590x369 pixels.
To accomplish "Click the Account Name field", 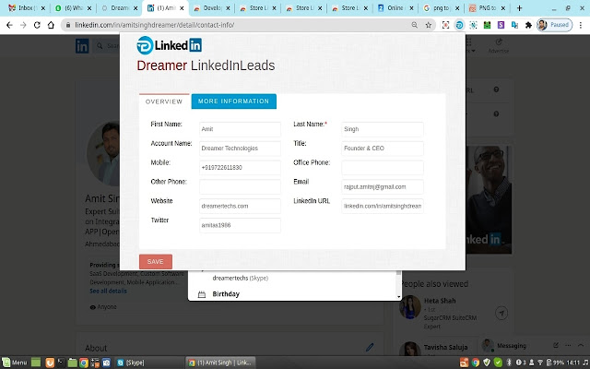I will tap(240, 149).
